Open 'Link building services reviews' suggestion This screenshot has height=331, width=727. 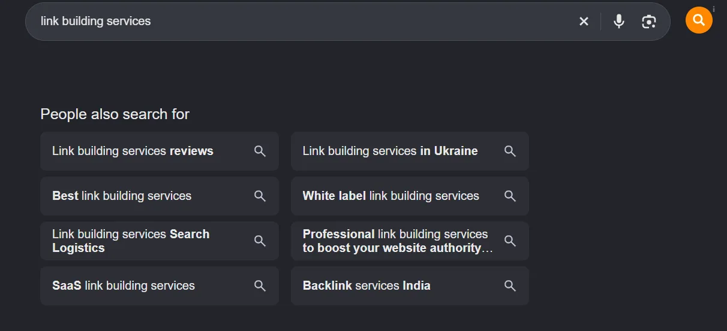(160, 151)
